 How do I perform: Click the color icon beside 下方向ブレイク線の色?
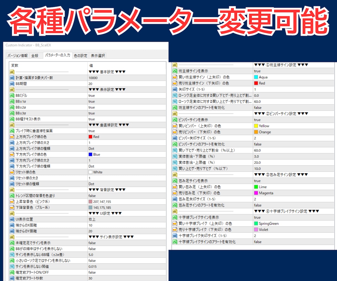click(x=12, y=154)
